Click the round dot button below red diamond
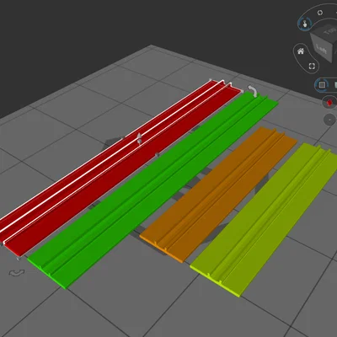 pyautogui.click(x=329, y=120)
